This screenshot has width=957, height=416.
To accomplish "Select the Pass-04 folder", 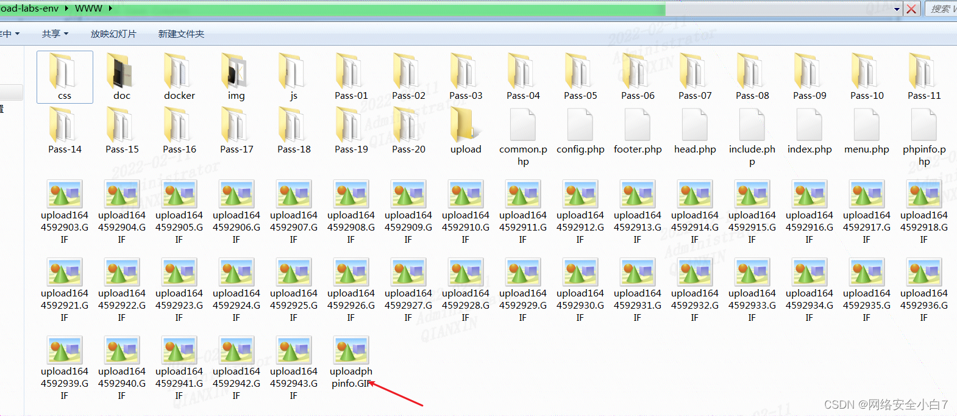I will 523,77.
